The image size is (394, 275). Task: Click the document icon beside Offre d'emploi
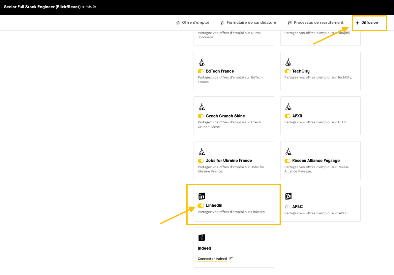tap(178, 23)
